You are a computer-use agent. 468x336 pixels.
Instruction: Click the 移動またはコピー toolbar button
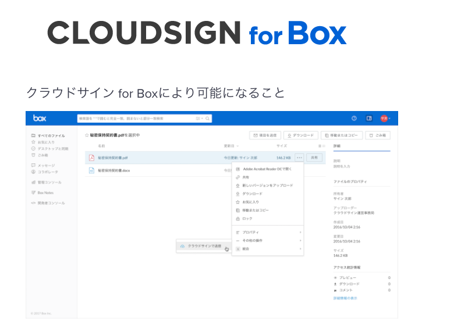click(342, 135)
